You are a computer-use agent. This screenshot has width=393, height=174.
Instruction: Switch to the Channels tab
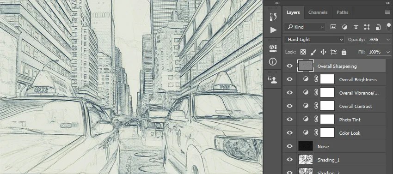click(318, 12)
